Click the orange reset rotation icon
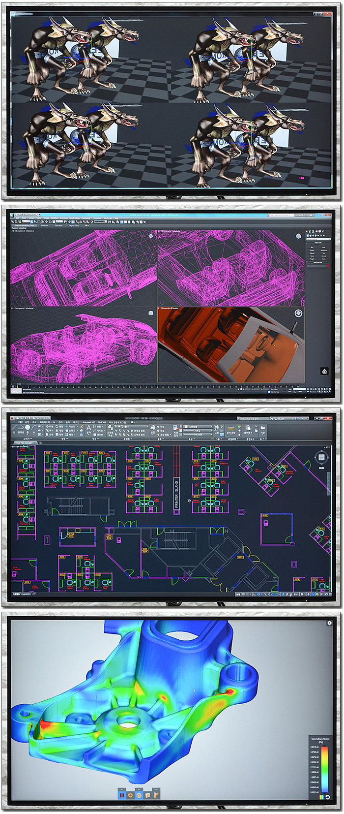Image resolution: width=344 pixels, height=814 pixels. coord(130,795)
